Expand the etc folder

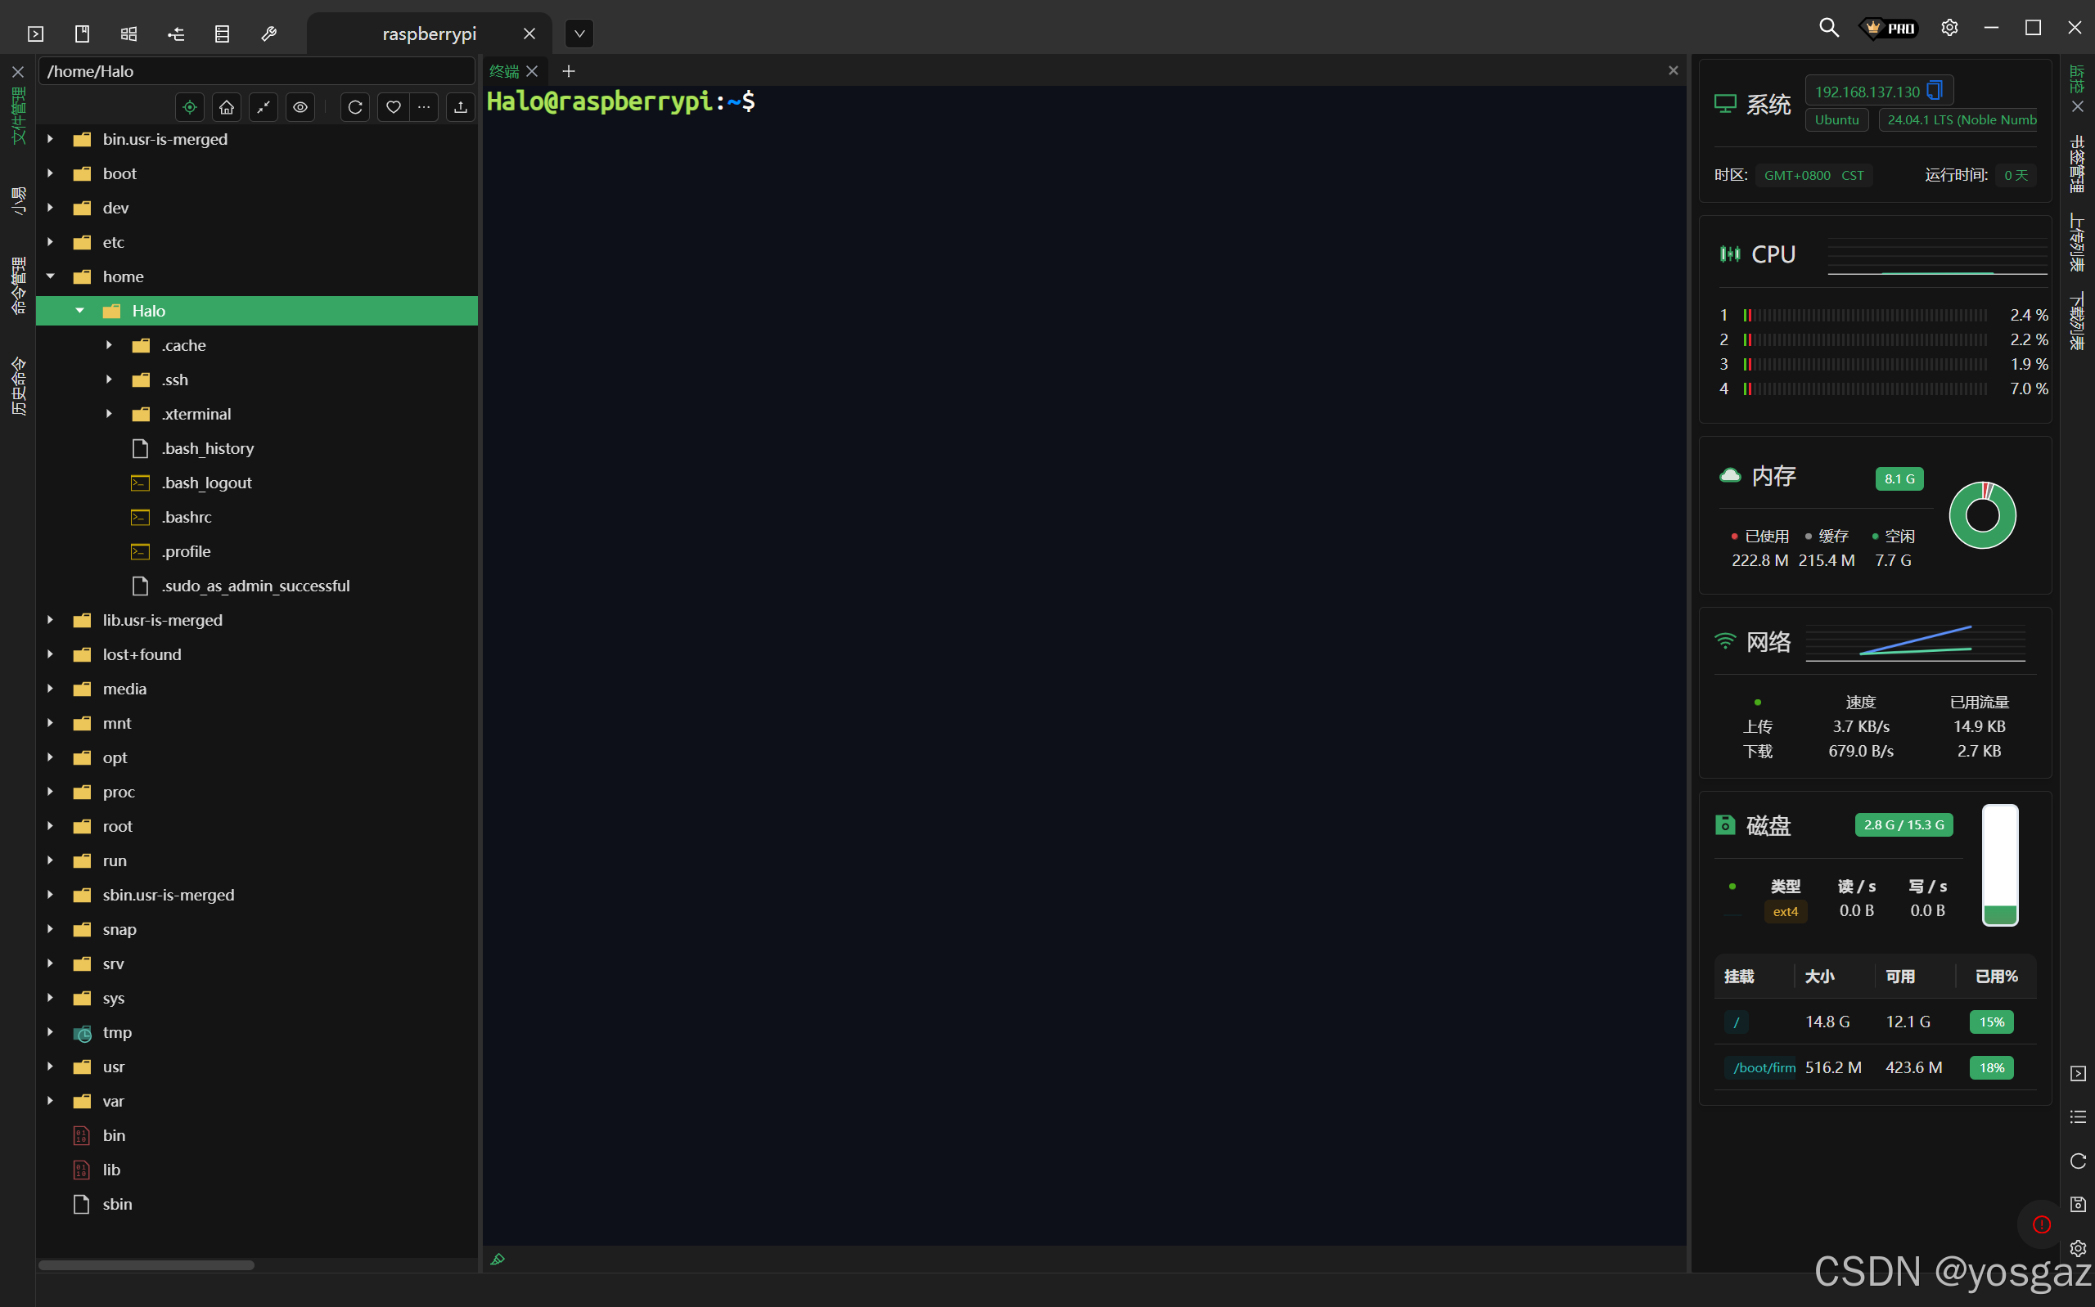pos(50,242)
